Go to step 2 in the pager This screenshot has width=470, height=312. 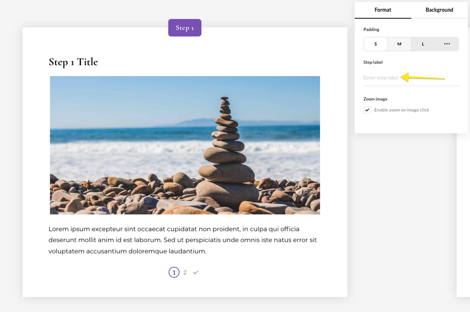pyautogui.click(x=185, y=273)
